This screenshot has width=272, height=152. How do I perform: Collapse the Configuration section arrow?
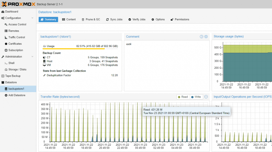point(32,18)
